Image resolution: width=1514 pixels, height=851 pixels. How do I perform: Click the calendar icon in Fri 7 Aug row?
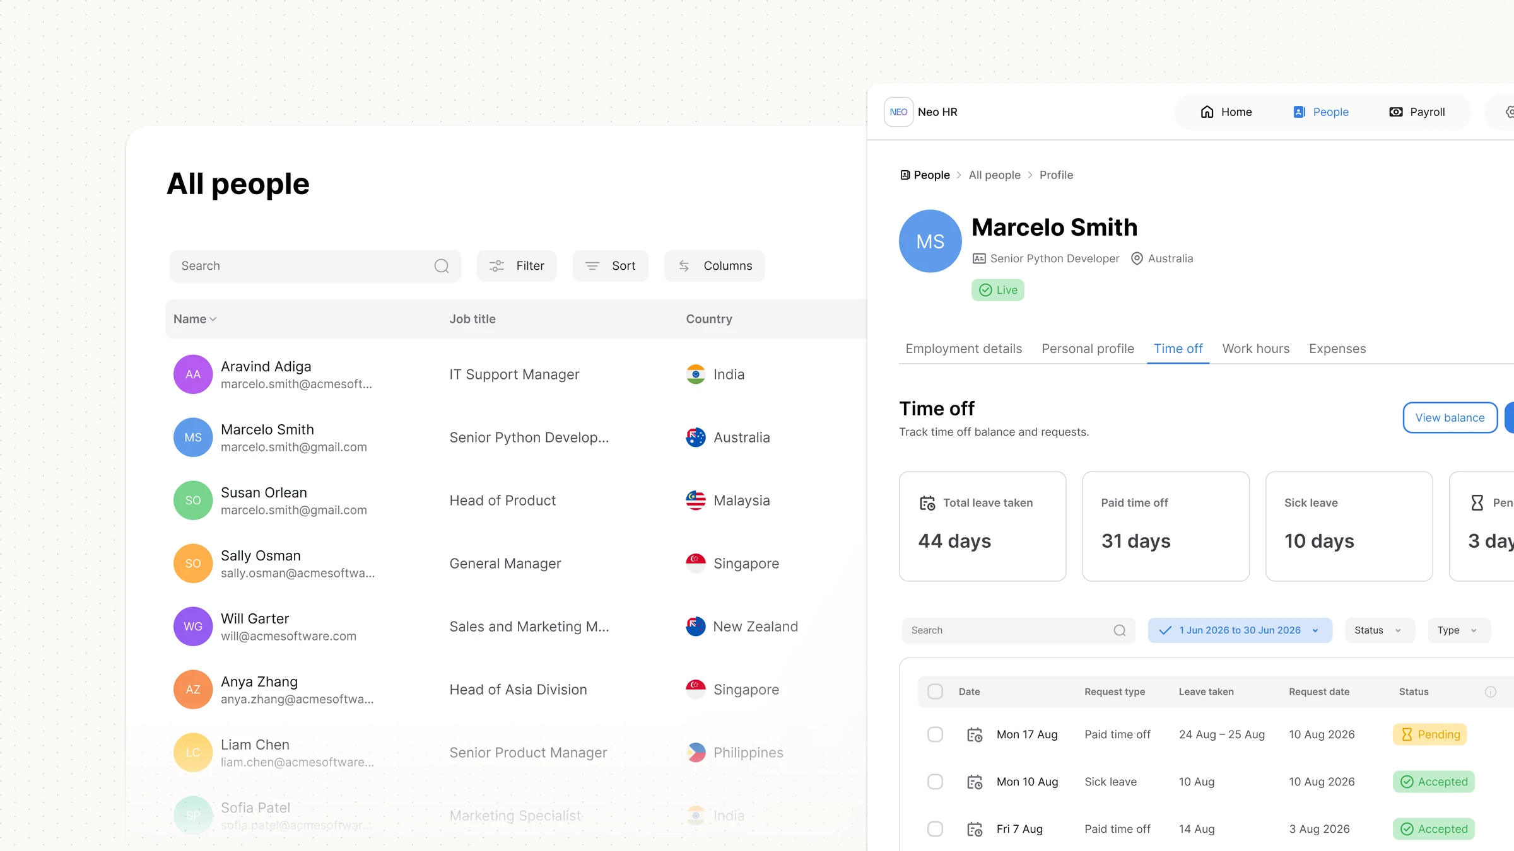[x=975, y=830]
